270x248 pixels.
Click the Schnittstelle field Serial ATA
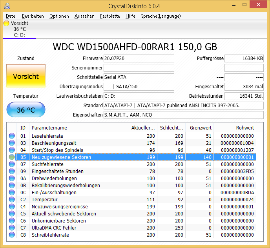coord(139,77)
